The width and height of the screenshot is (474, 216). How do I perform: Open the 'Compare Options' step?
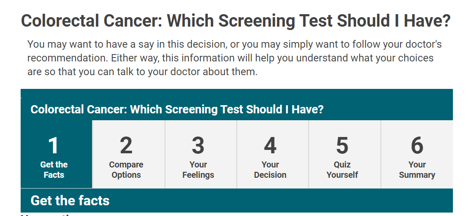[126, 170]
